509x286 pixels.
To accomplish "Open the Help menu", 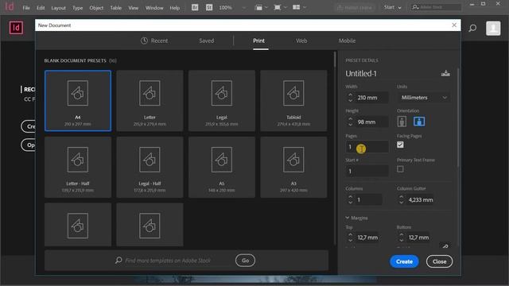I will [x=175, y=8].
